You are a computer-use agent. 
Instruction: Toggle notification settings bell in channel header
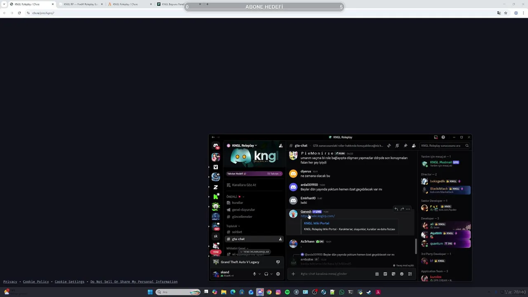pyautogui.click(x=397, y=146)
